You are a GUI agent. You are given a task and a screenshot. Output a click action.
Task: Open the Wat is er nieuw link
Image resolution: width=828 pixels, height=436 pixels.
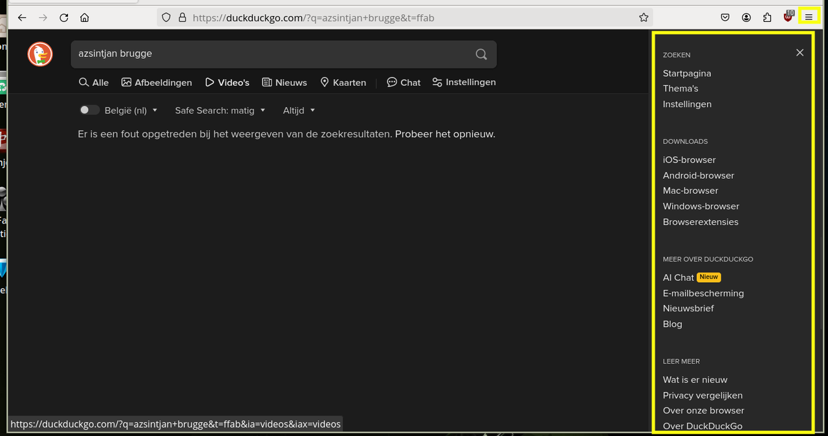pos(695,380)
